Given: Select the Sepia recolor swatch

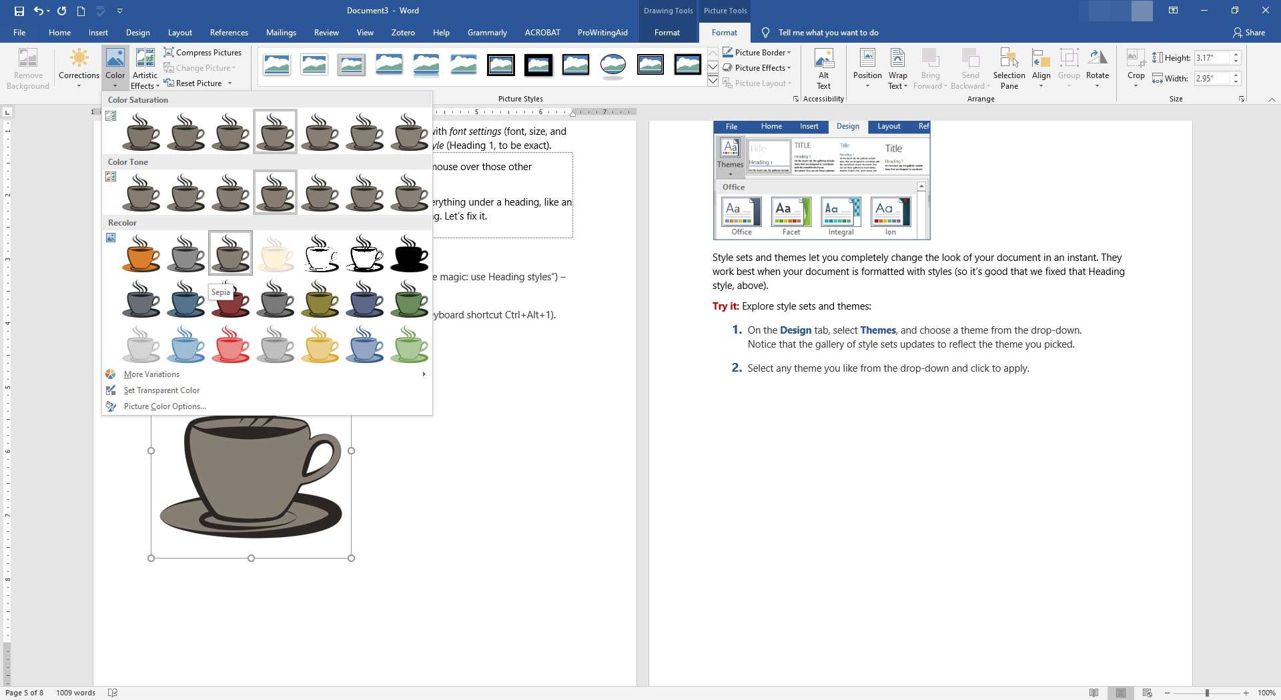Looking at the screenshot, I should coord(230,253).
